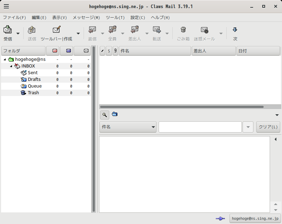Click the hogehoge@ns.sing.ne.jp account button
The height and width of the screenshot is (224, 282).
(x=255, y=218)
